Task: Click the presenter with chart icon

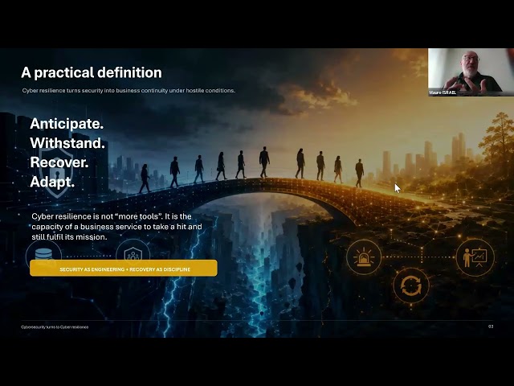Action: 475,257
